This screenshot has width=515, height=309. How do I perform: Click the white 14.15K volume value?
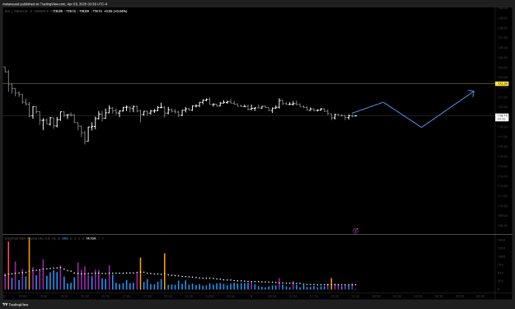coord(91,238)
